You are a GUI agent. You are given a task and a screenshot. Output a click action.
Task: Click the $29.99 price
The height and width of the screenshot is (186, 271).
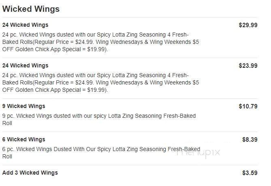(x=248, y=25)
